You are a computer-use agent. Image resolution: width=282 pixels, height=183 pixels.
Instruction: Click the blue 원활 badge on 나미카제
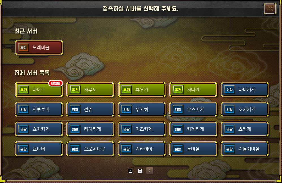[x=229, y=90]
